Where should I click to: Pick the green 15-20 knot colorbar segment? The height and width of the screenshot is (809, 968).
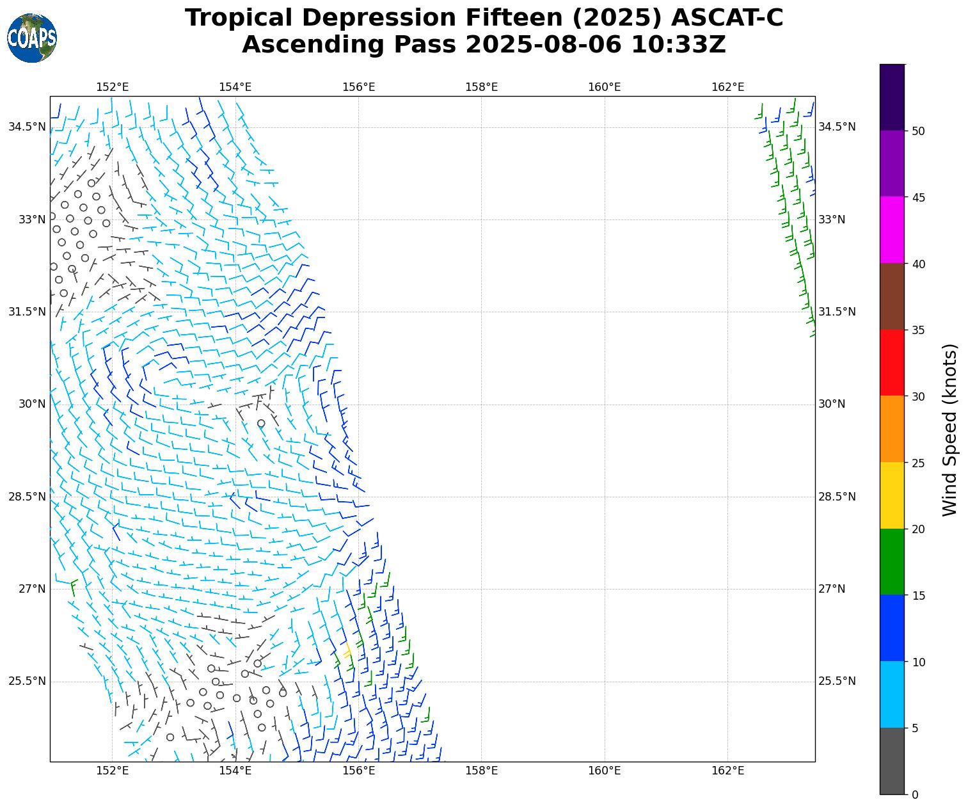(x=892, y=562)
